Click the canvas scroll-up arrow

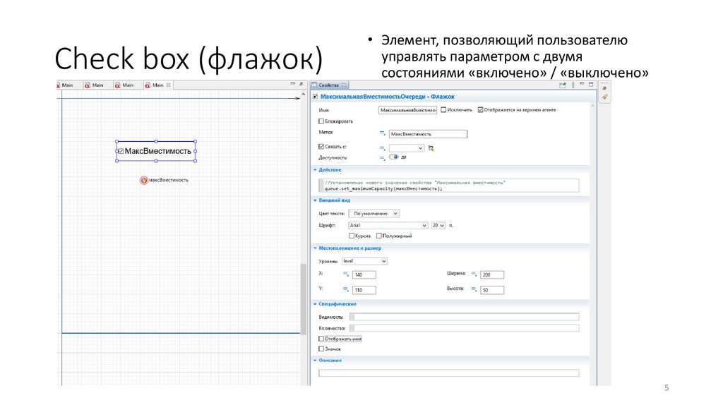tap(304, 94)
